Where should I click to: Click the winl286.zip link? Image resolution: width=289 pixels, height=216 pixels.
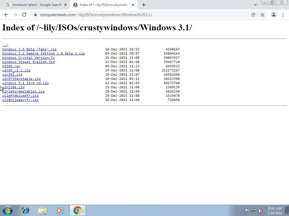tap(13, 87)
